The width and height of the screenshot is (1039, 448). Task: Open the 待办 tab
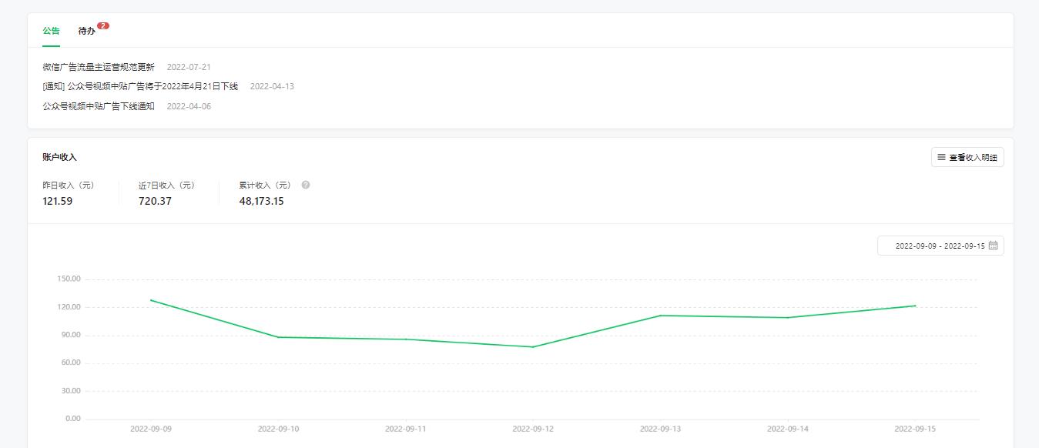87,32
